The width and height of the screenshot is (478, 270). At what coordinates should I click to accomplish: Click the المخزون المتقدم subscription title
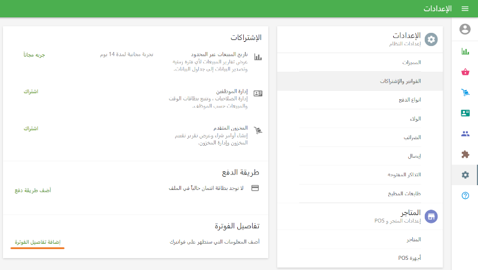(231, 128)
